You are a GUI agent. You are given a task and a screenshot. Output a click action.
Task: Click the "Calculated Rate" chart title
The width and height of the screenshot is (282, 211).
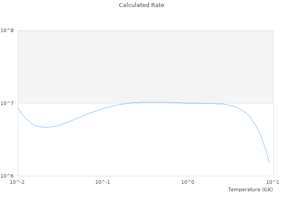click(141, 5)
